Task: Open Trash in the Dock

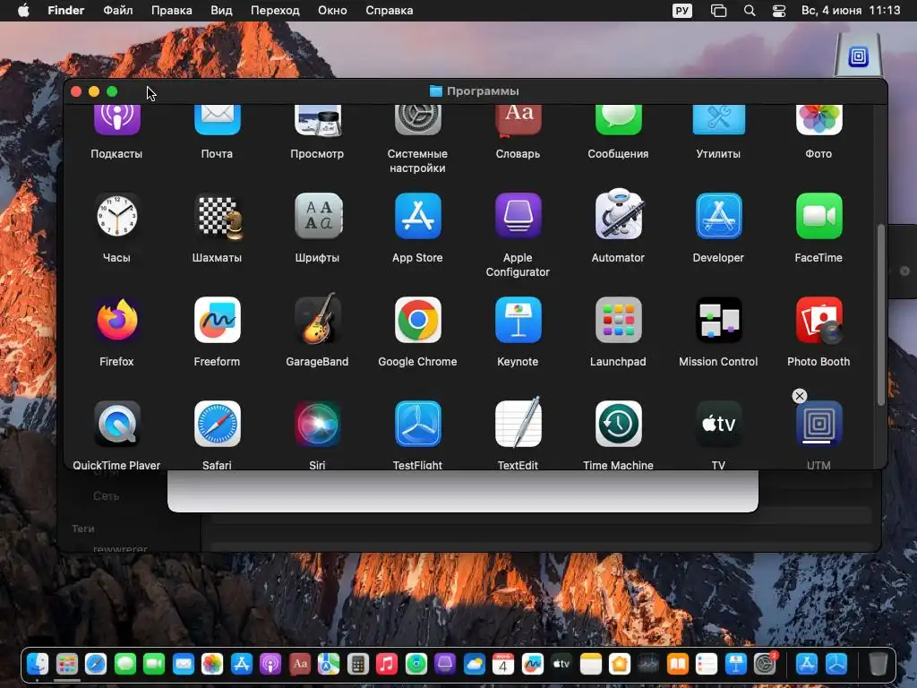Action: [x=878, y=664]
